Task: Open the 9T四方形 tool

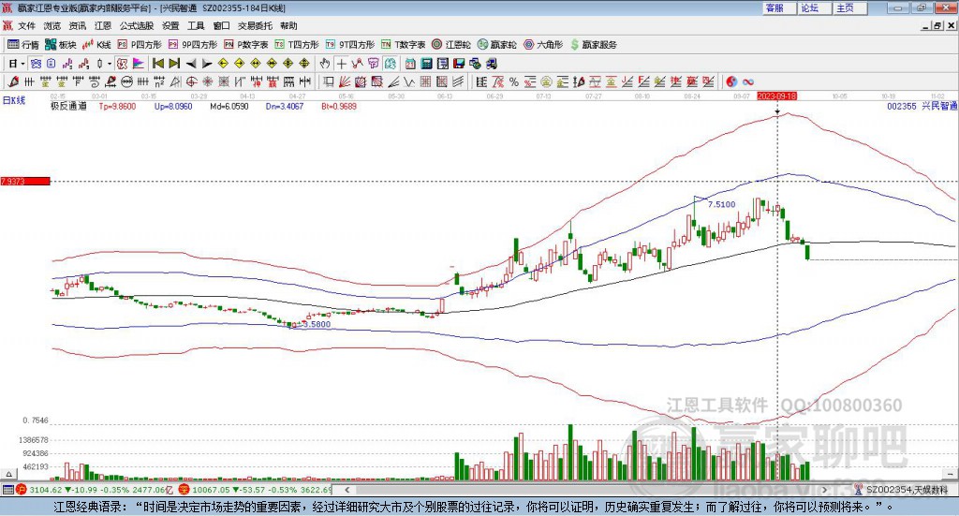Action: click(350, 45)
